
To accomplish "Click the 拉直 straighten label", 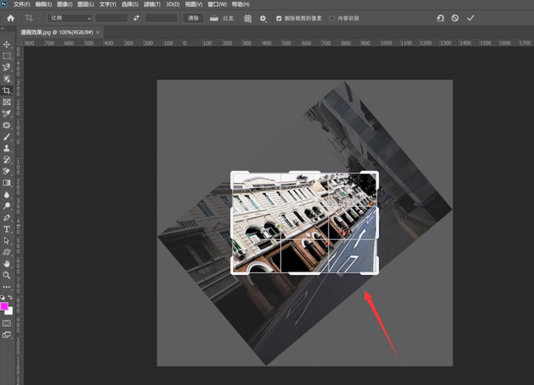I will click(x=228, y=18).
